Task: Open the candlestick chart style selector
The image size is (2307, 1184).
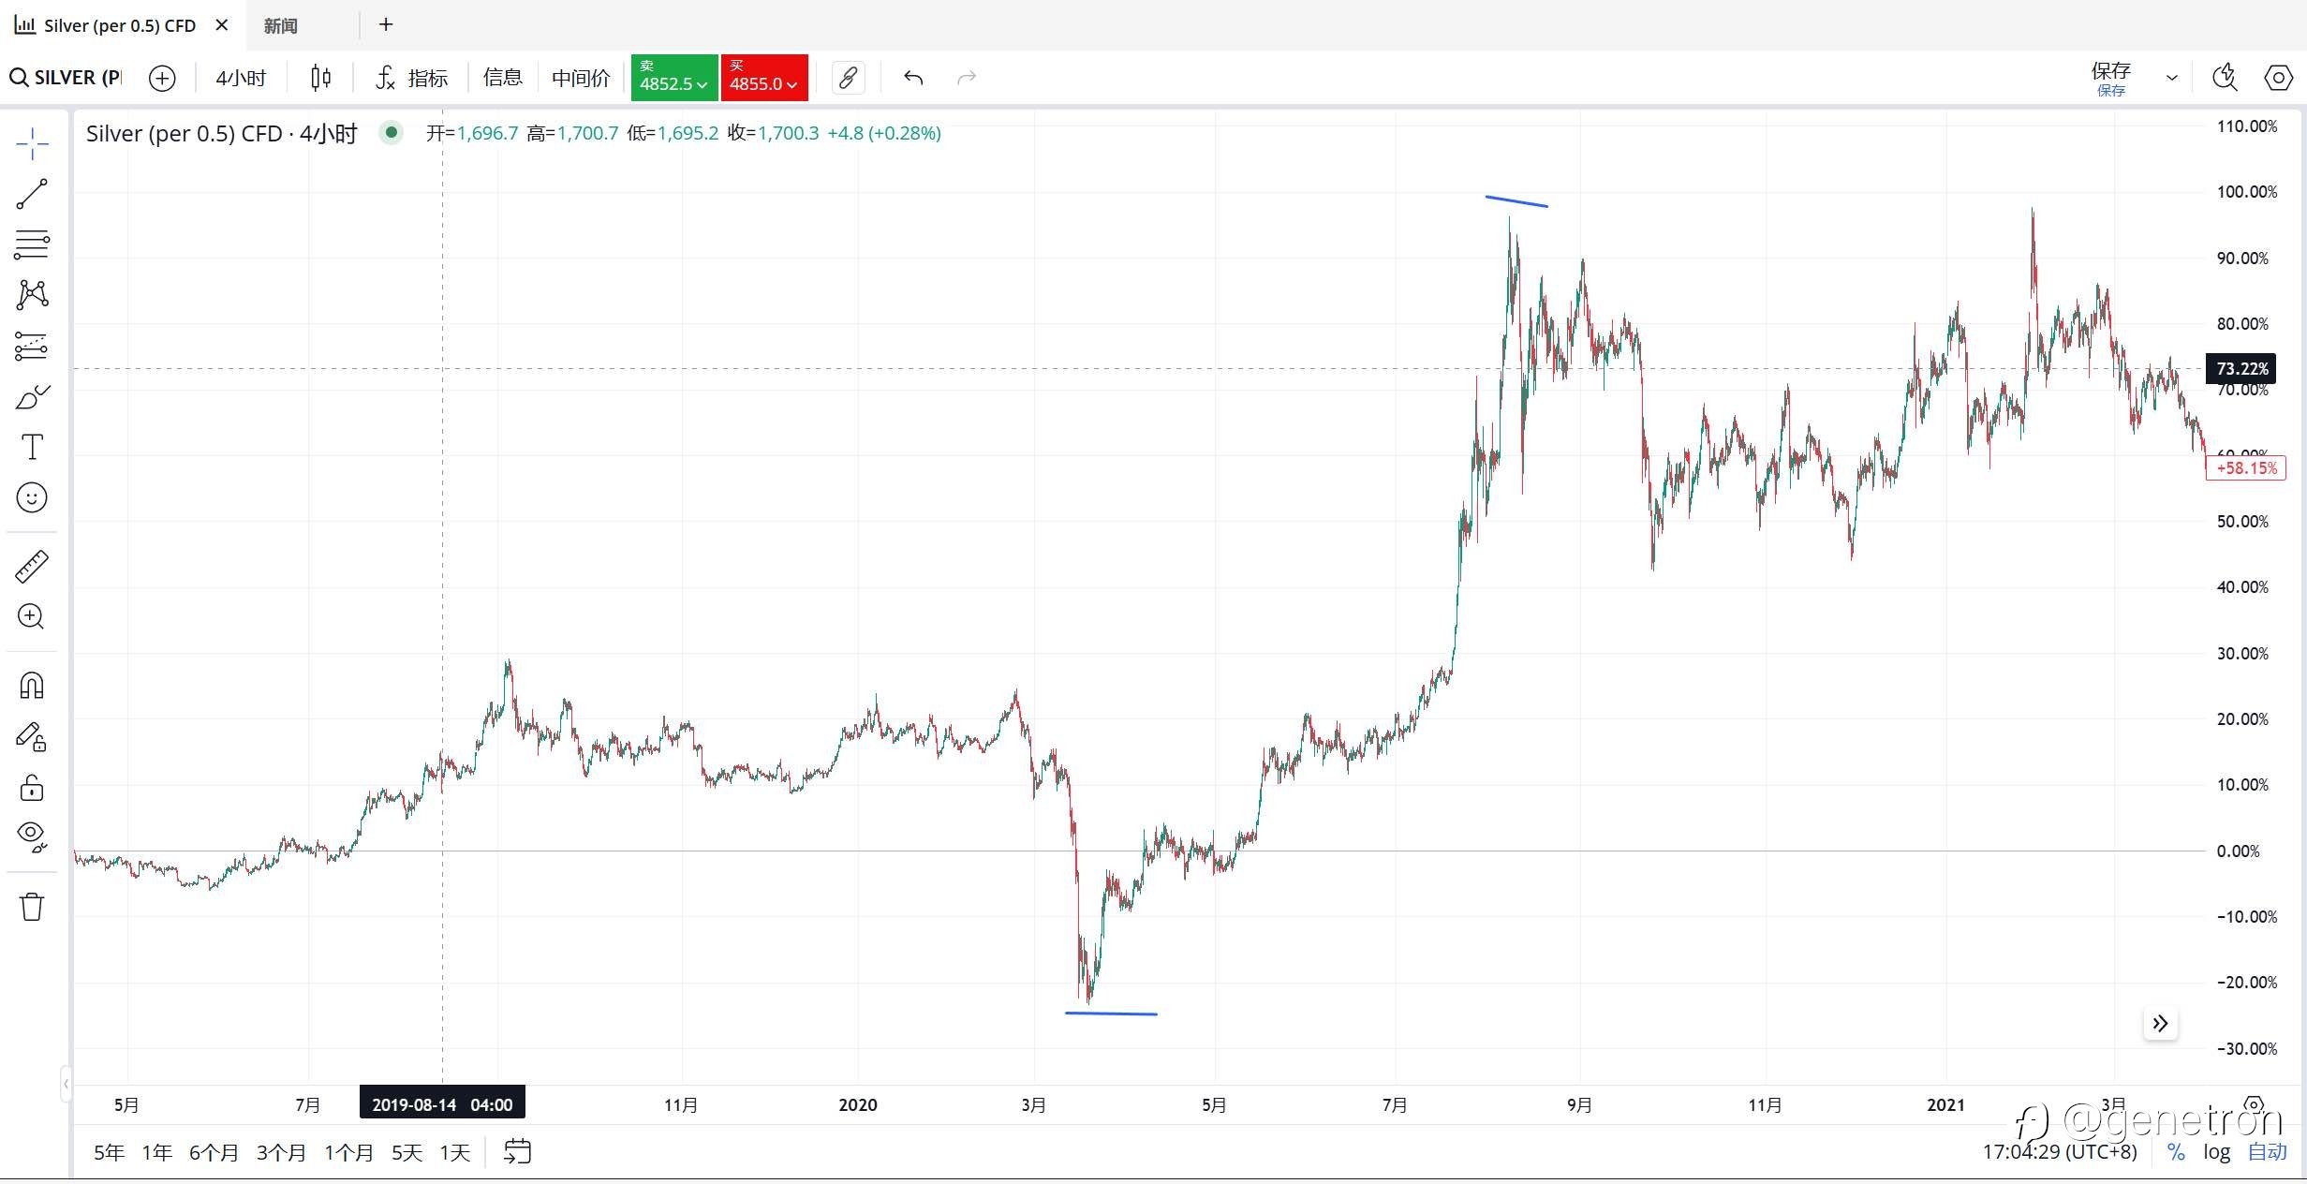Action: (320, 78)
